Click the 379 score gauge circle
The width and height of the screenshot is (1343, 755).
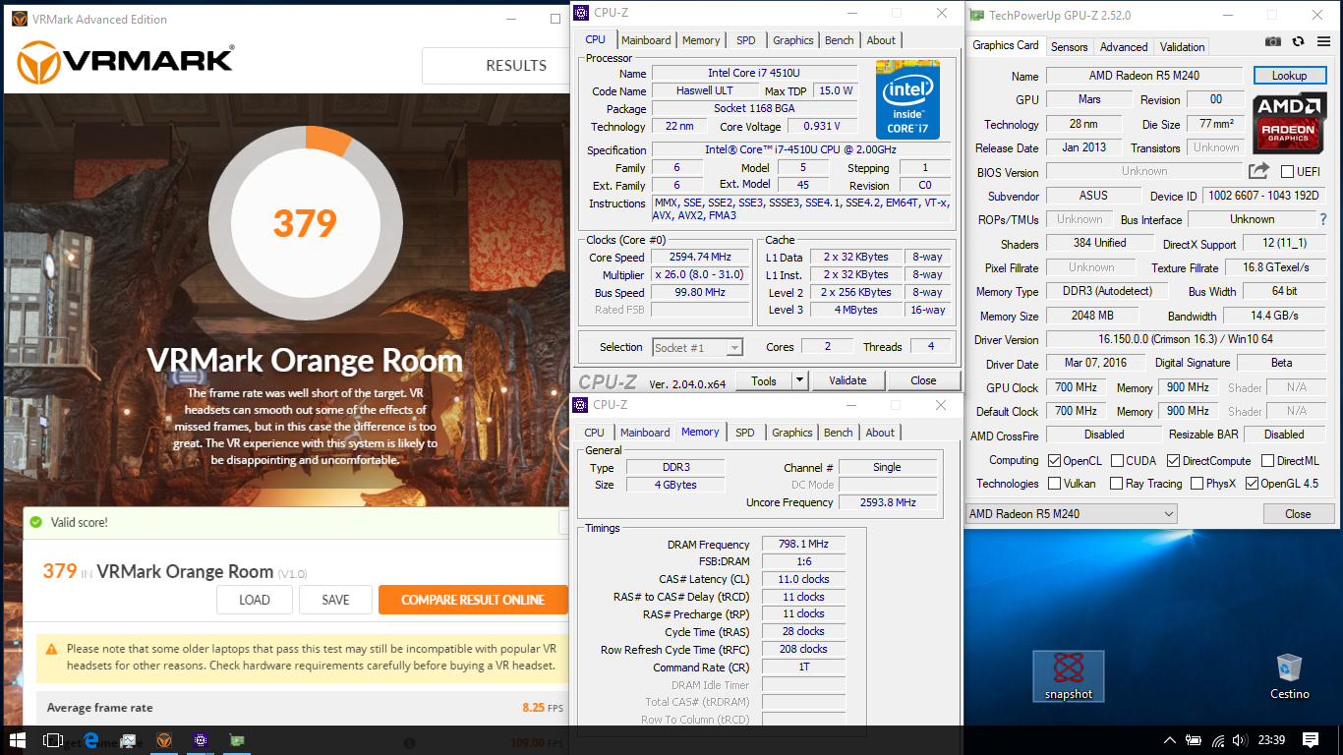[x=306, y=223]
